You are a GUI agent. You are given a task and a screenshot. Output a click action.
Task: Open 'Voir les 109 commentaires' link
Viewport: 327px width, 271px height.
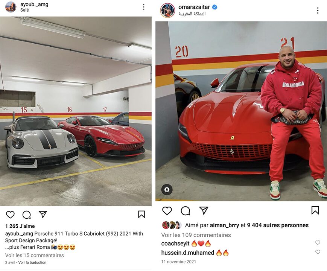(x=196, y=235)
